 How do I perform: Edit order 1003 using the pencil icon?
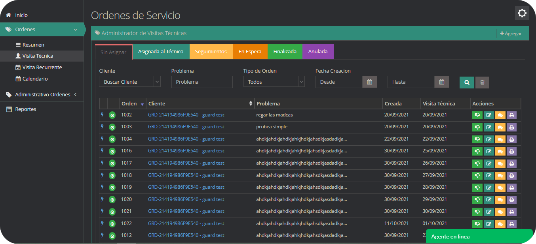tap(489, 127)
